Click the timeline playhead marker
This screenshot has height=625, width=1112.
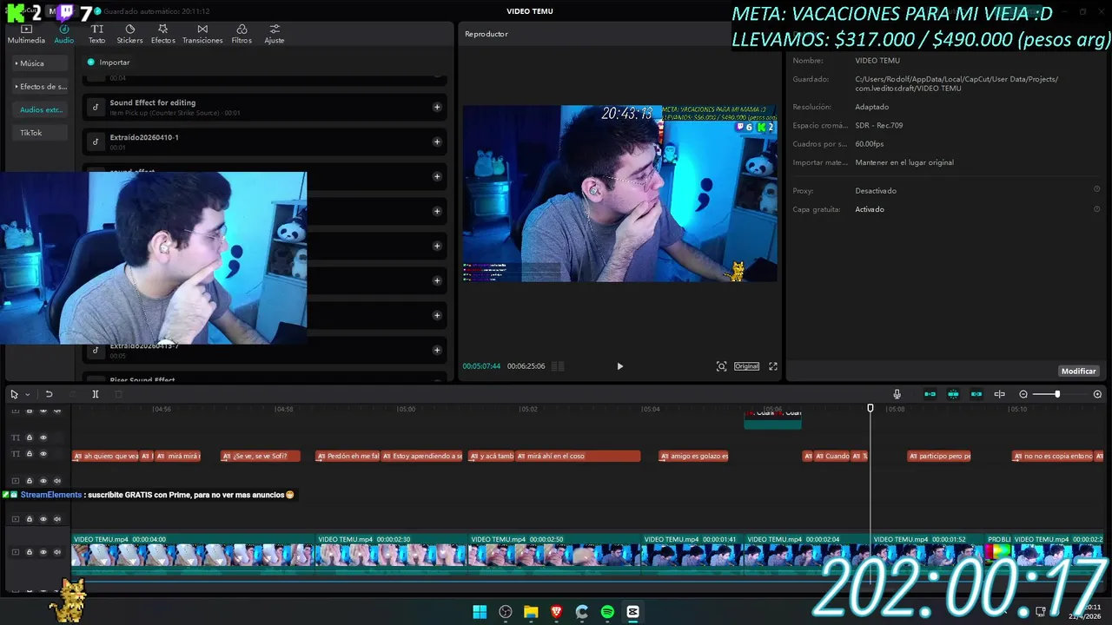pos(870,408)
